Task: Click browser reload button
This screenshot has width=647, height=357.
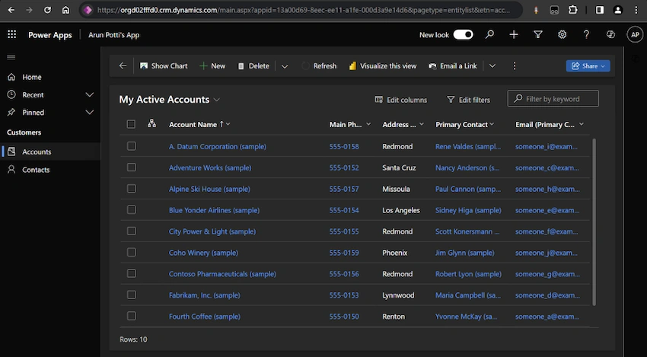Action: 47,11
